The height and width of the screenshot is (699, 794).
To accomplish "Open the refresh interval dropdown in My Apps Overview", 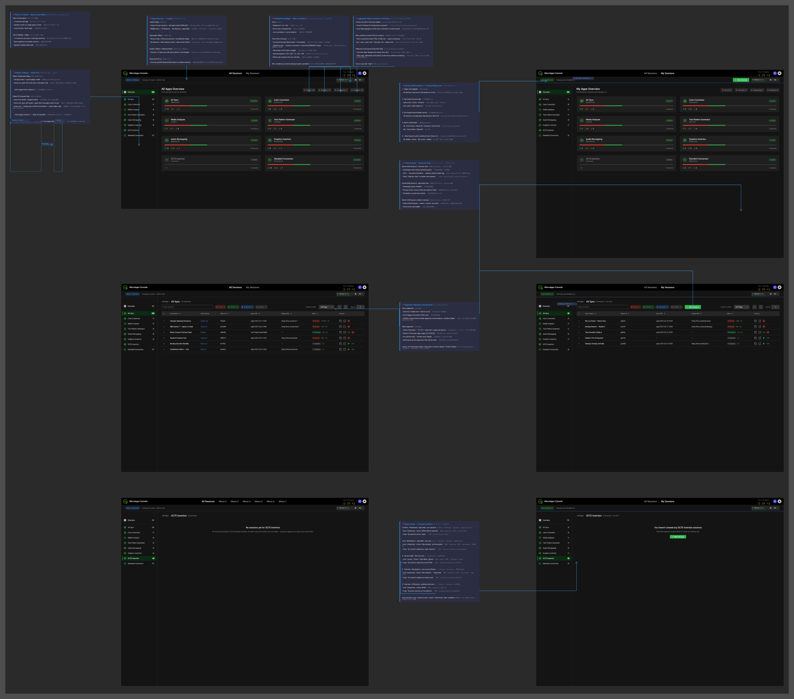I will tap(776, 80).
